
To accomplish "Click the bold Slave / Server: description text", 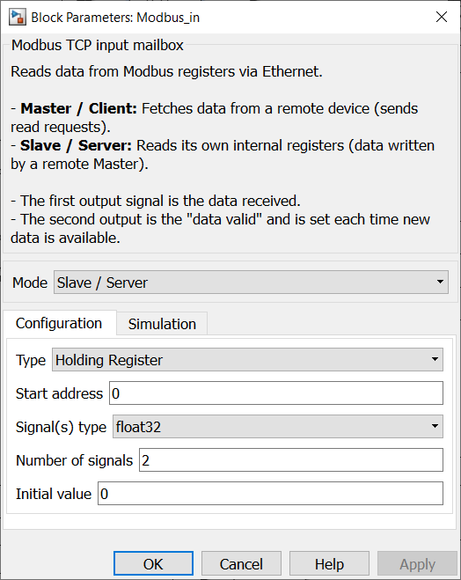I will (x=77, y=145).
